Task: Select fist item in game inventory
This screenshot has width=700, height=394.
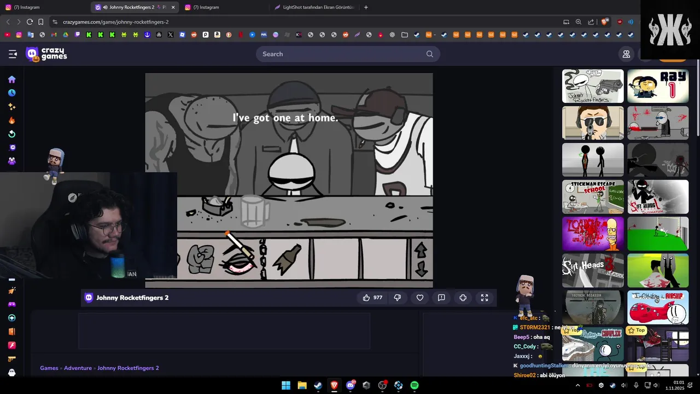Action: [200, 259]
